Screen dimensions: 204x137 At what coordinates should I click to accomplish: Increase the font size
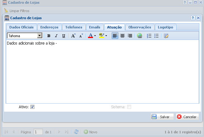click(73, 36)
